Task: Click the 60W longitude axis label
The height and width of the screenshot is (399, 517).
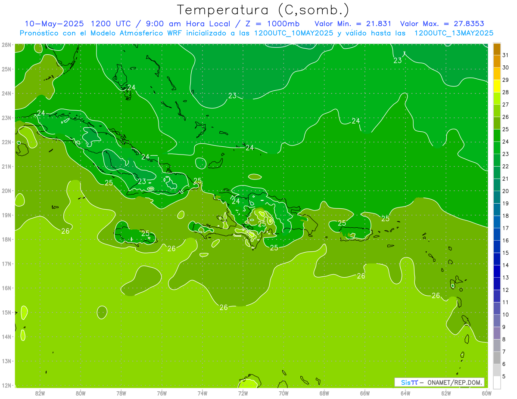Action: coord(487,393)
